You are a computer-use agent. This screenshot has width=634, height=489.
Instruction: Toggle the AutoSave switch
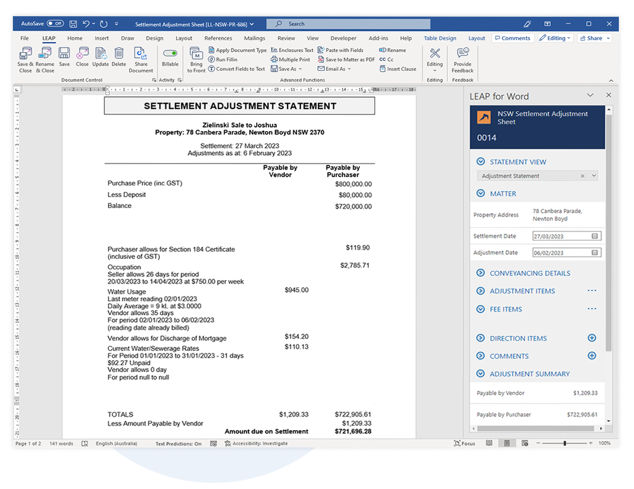click(55, 24)
